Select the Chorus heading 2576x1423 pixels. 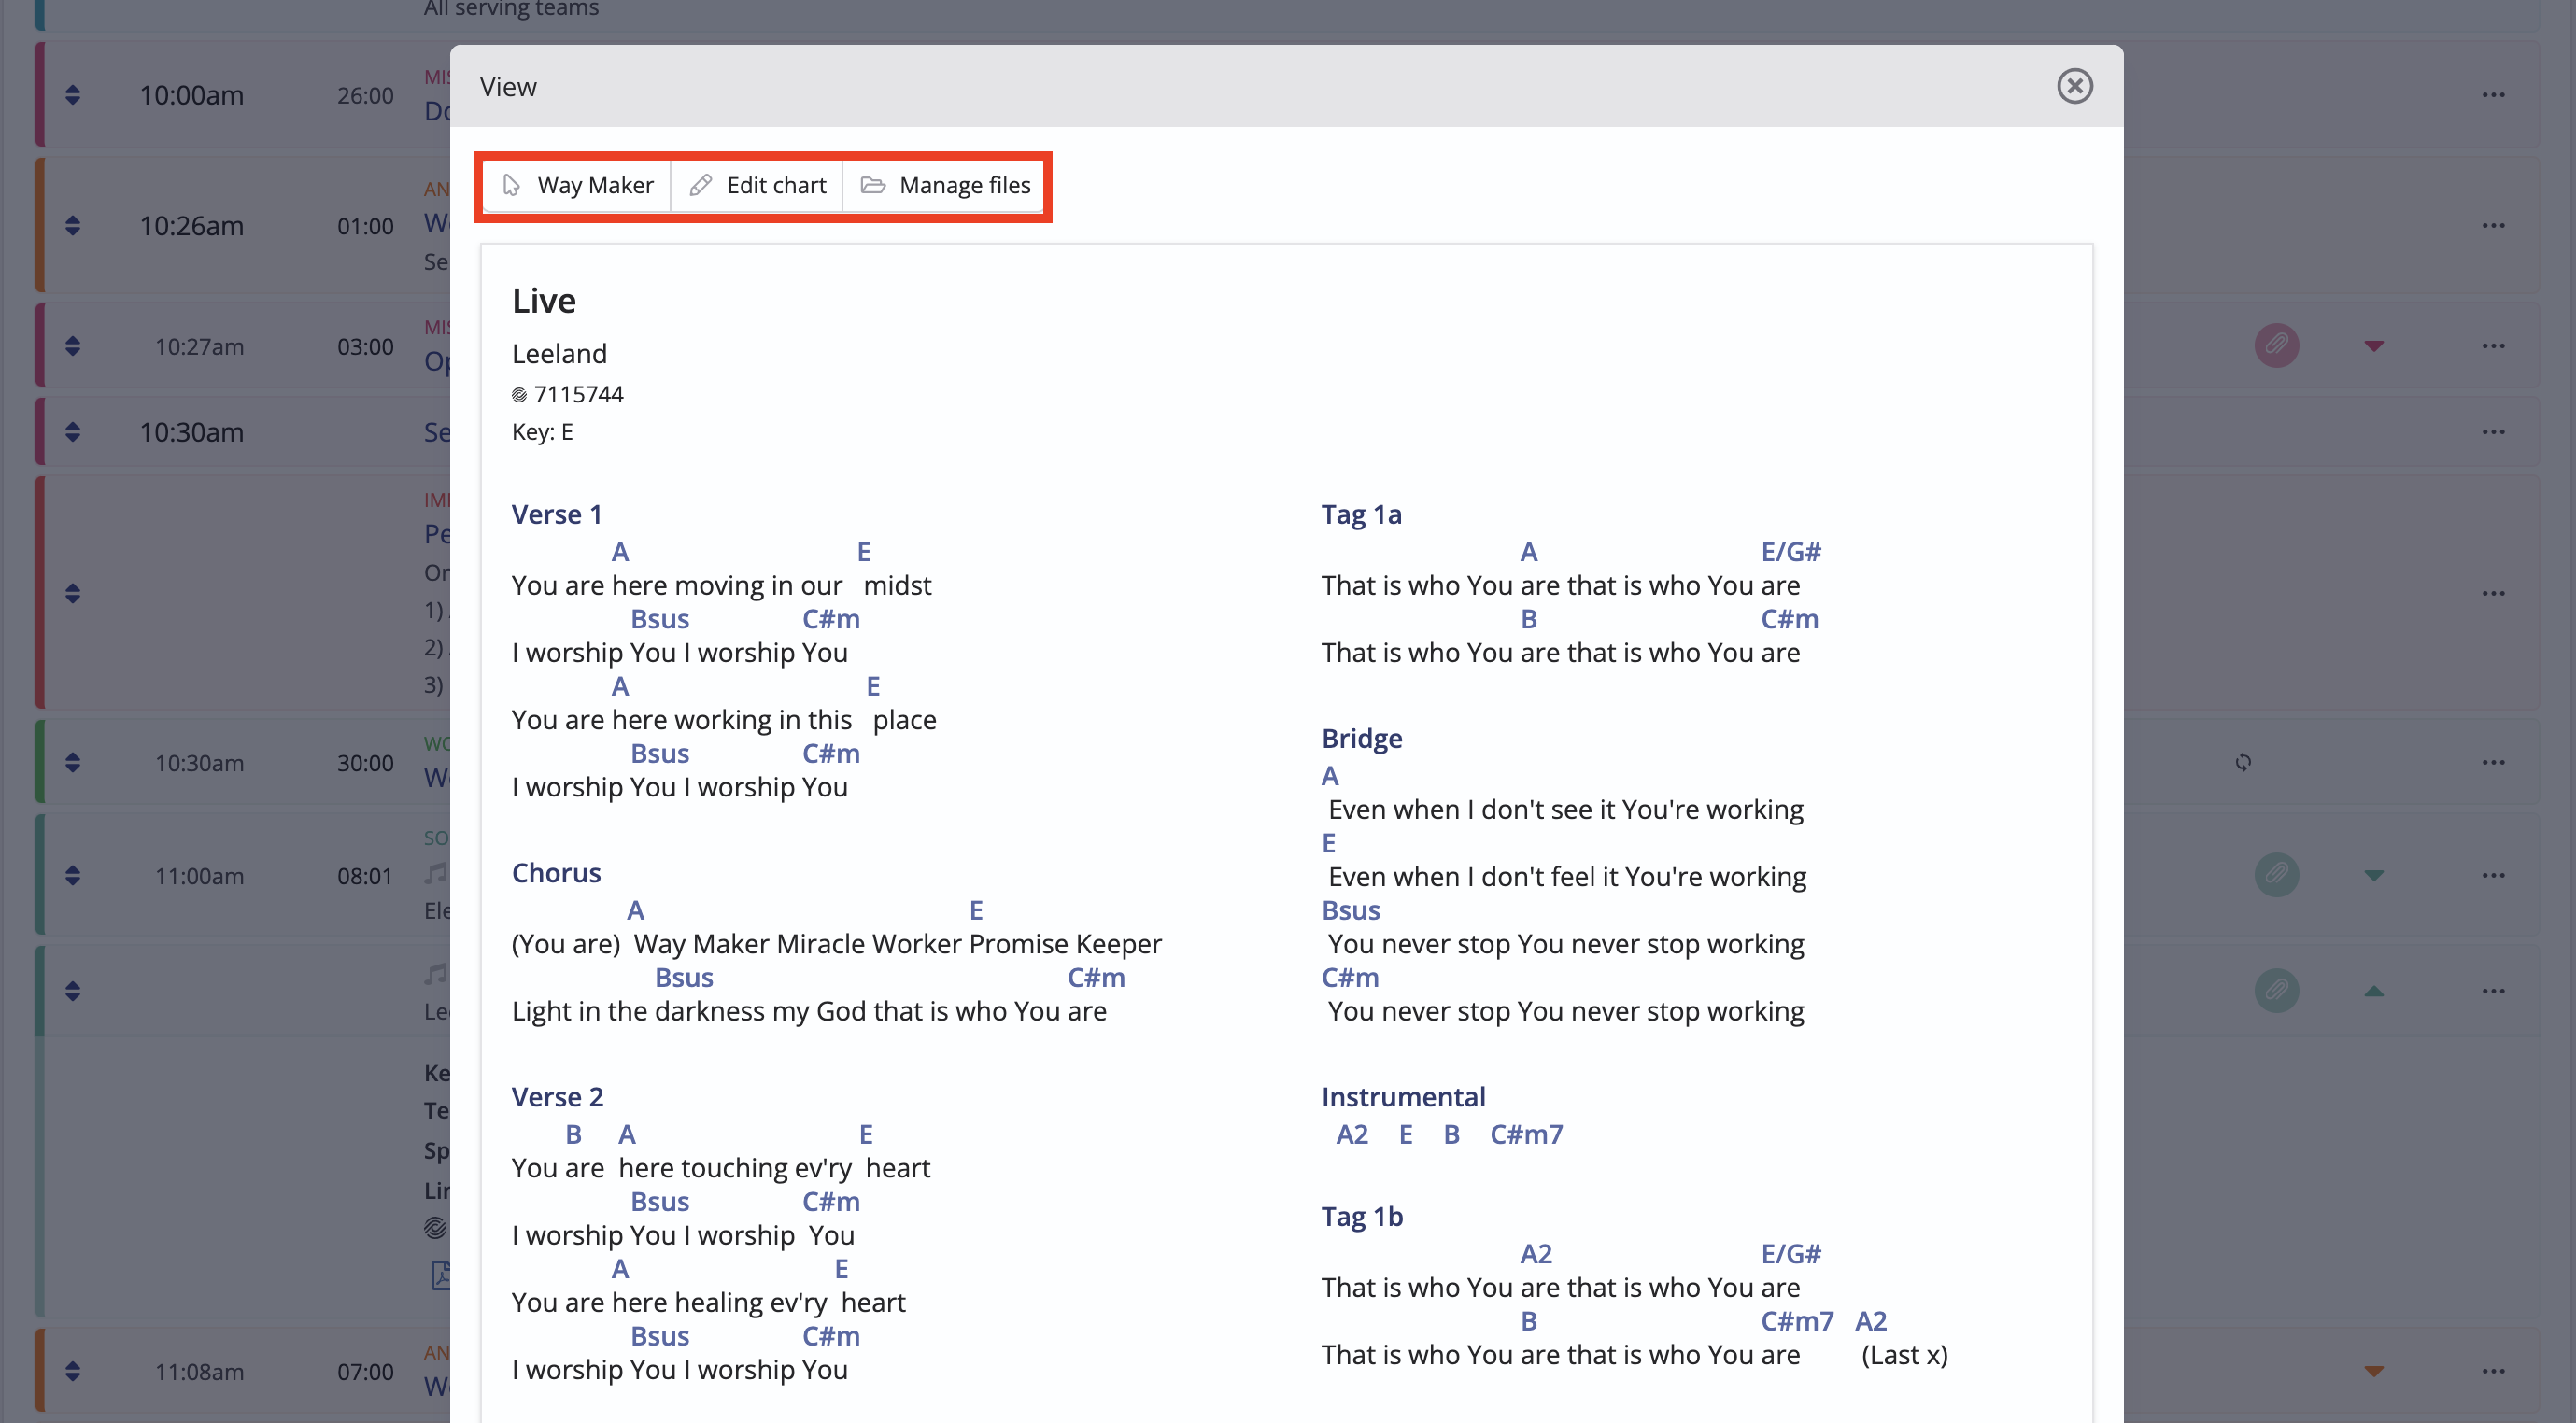tap(556, 873)
